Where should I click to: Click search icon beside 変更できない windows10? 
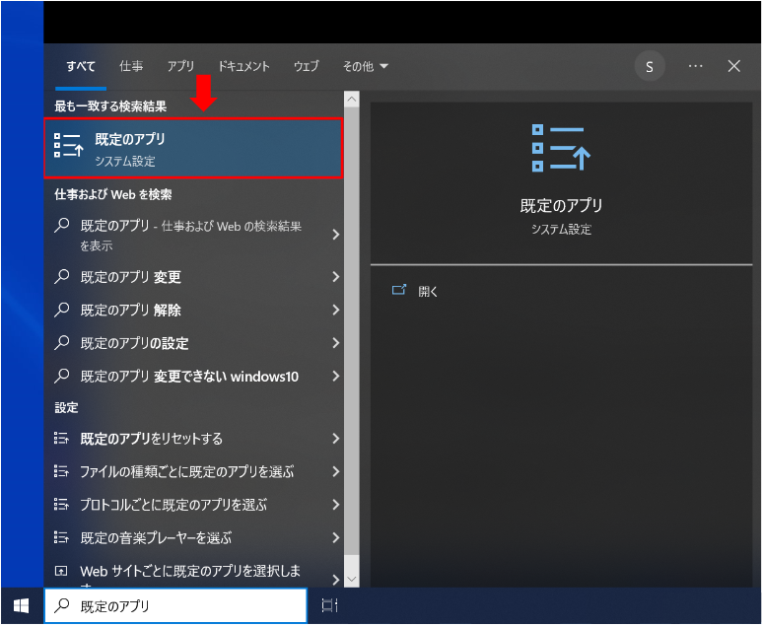62,376
